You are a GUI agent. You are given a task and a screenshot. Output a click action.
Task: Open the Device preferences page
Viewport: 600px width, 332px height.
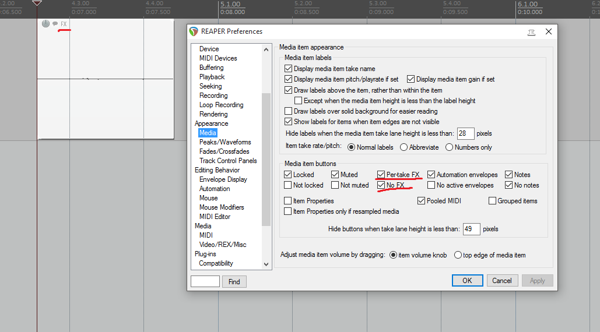pyautogui.click(x=209, y=49)
